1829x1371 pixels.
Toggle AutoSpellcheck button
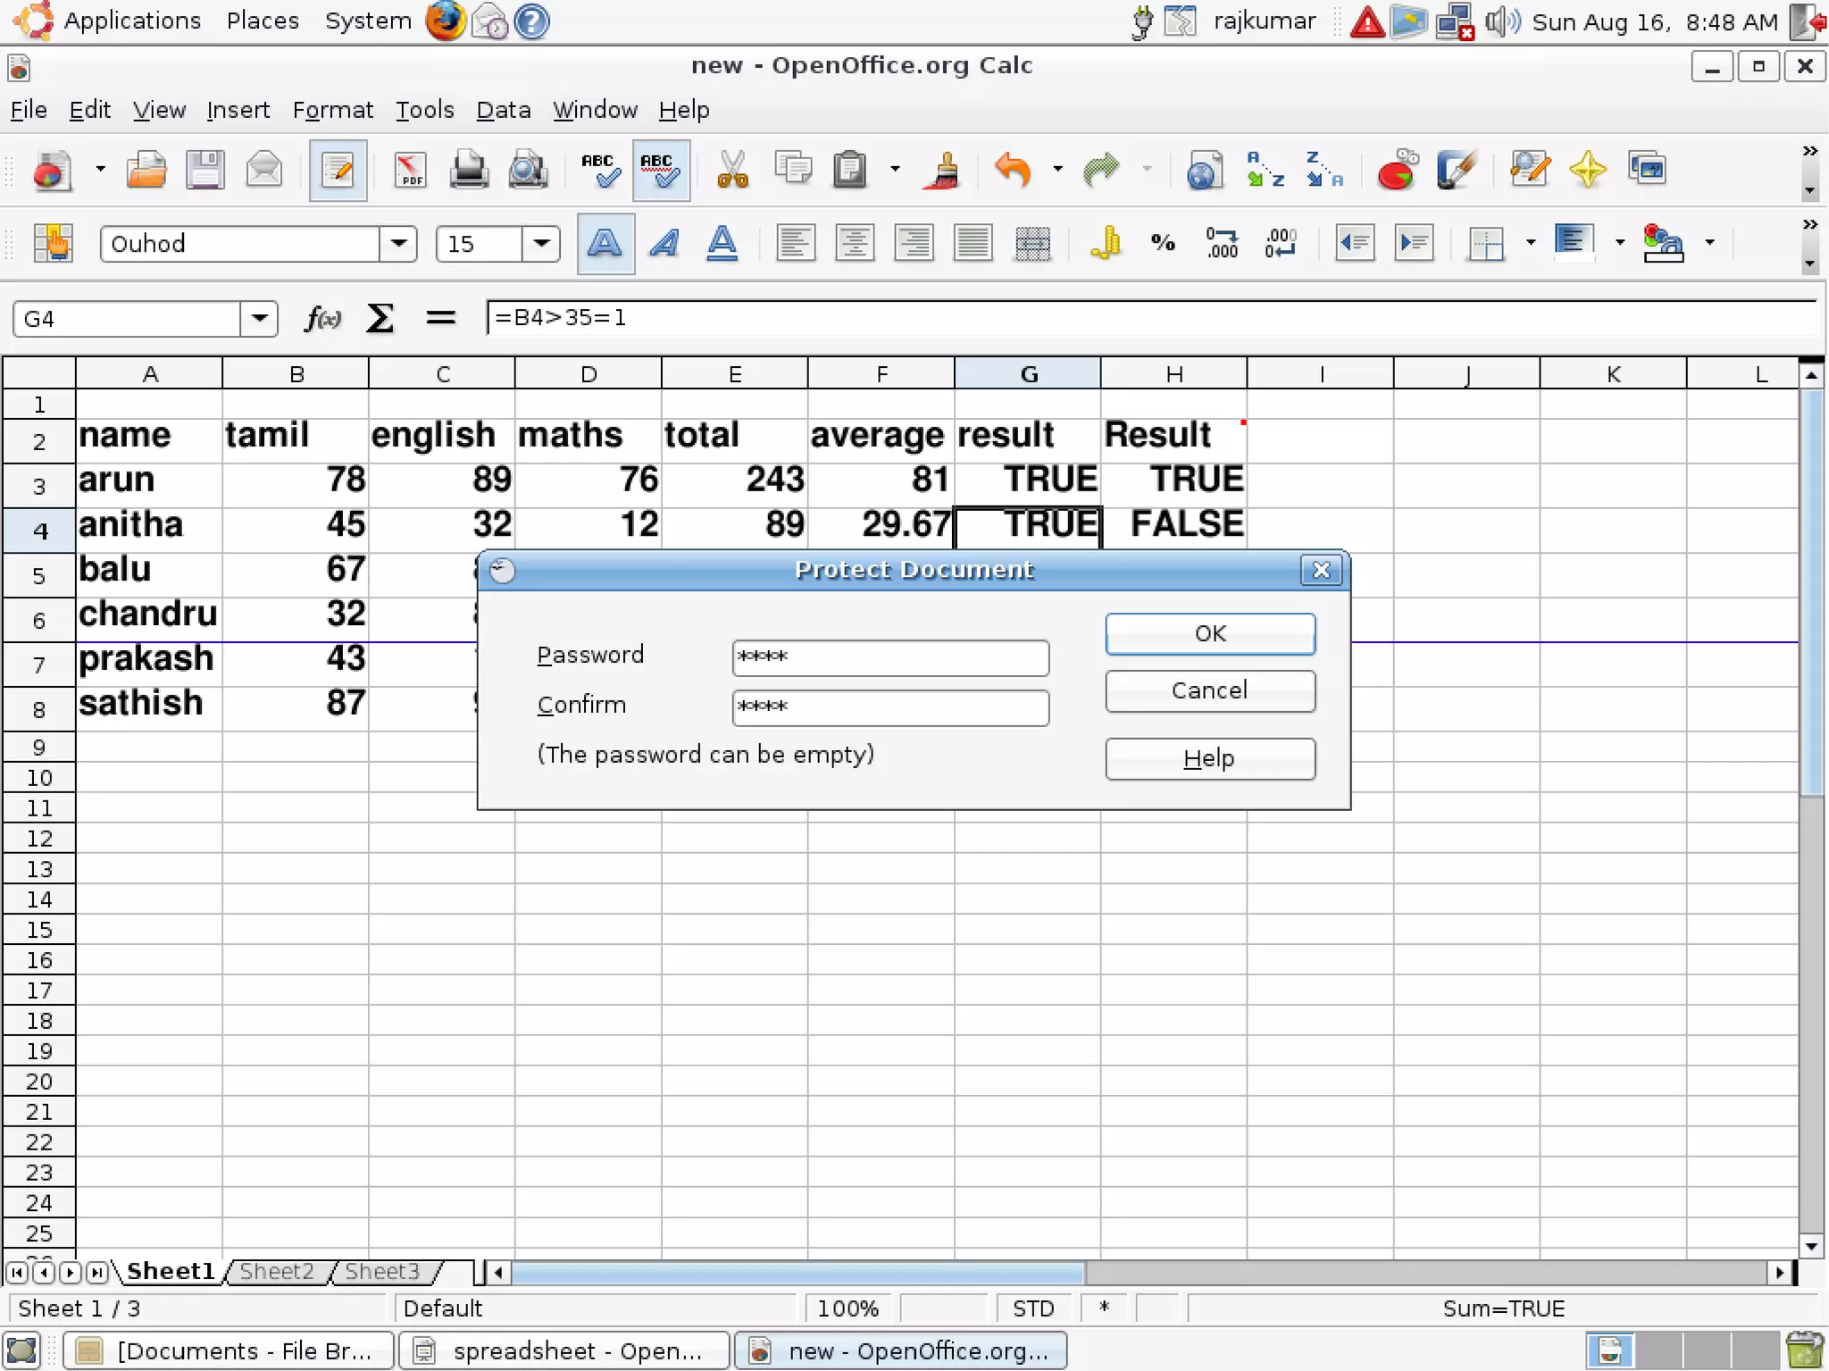click(661, 170)
